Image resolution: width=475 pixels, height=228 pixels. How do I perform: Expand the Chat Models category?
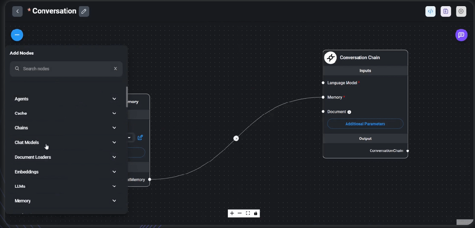pyautogui.click(x=66, y=142)
